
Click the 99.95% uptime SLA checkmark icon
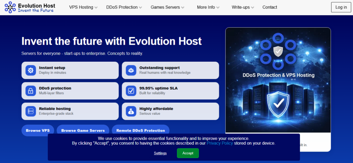tap(131, 91)
